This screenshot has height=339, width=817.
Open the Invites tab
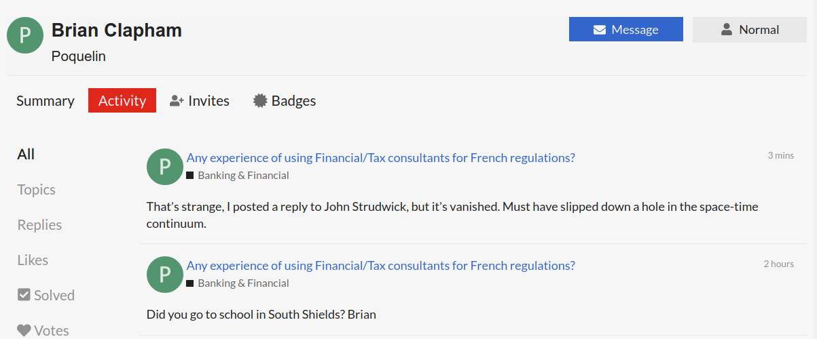[x=200, y=101]
